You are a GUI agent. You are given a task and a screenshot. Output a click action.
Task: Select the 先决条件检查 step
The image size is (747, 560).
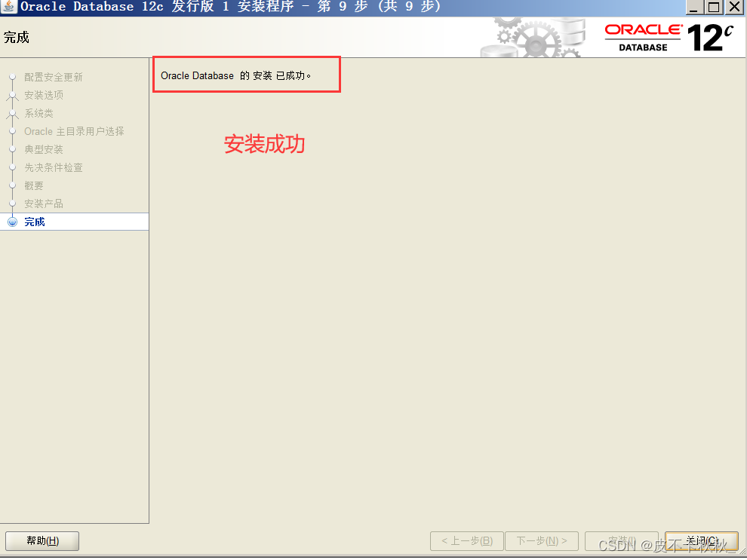point(54,167)
